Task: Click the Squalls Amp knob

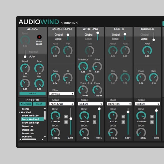Action: click(x=147, y=50)
